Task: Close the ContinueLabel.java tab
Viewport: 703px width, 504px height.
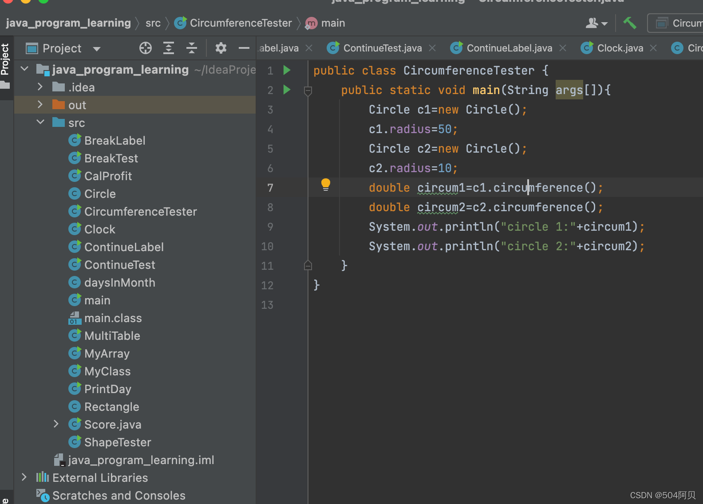Action: (x=563, y=48)
